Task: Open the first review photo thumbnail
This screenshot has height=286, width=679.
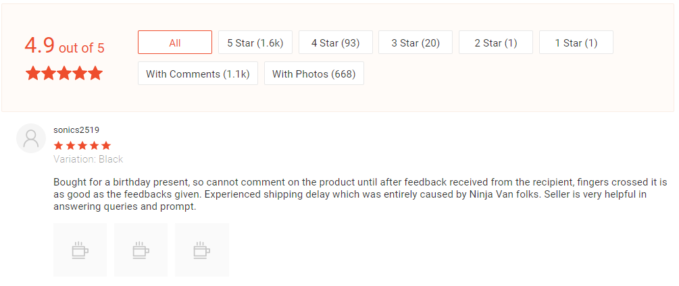Action: (80, 250)
